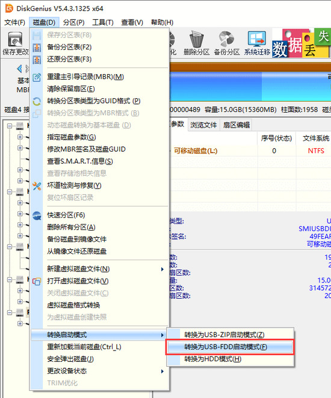Click the open virtual disk file icon

pyautogui.click(x=37, y=281)
